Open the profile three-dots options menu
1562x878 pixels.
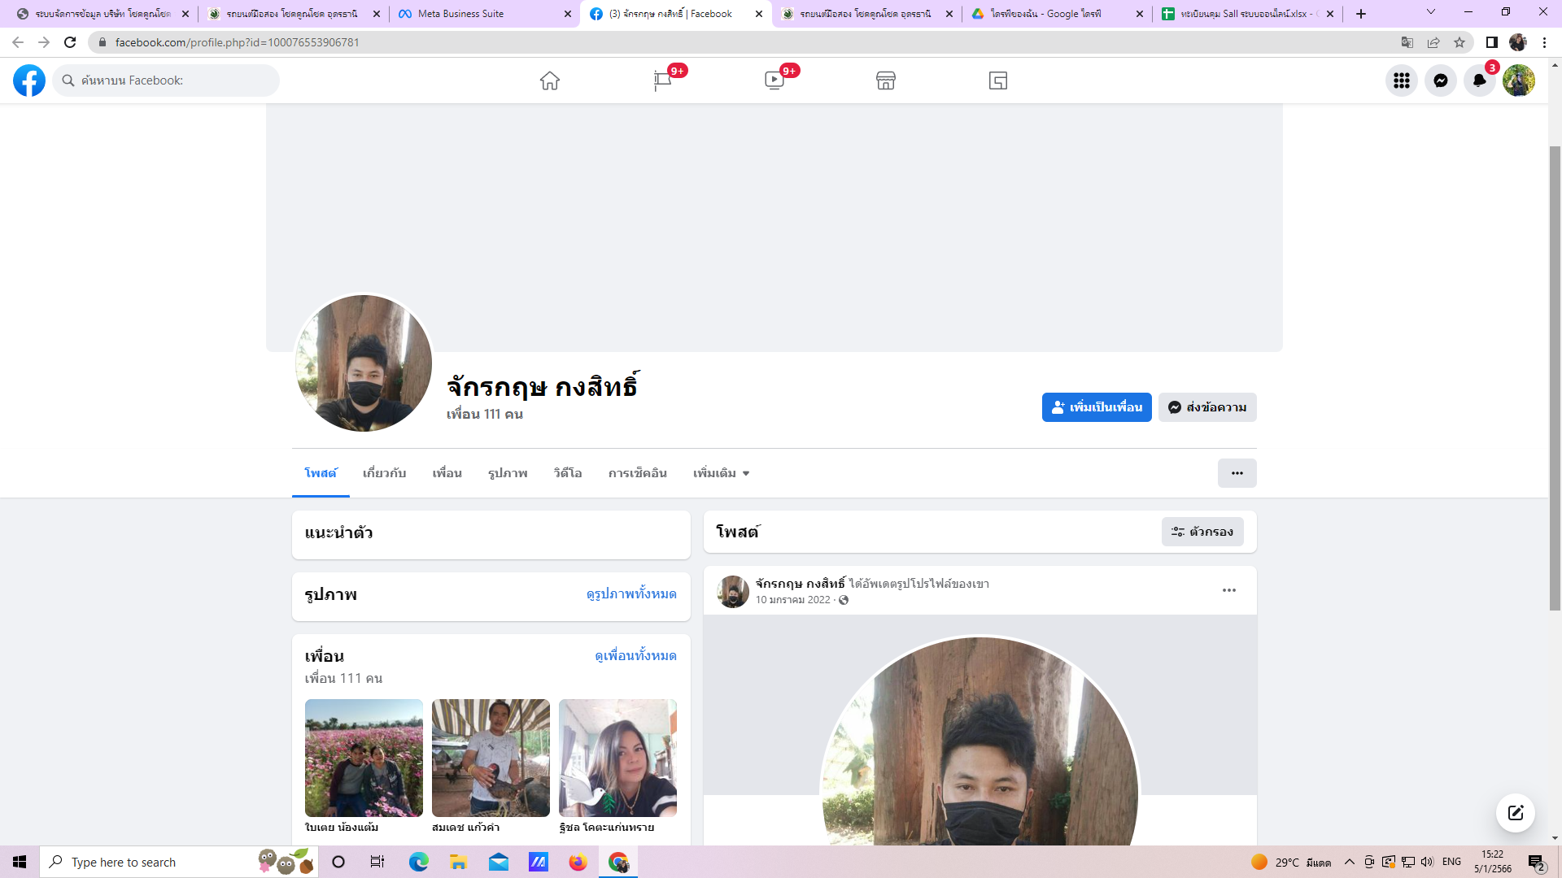pos(1237,473)
